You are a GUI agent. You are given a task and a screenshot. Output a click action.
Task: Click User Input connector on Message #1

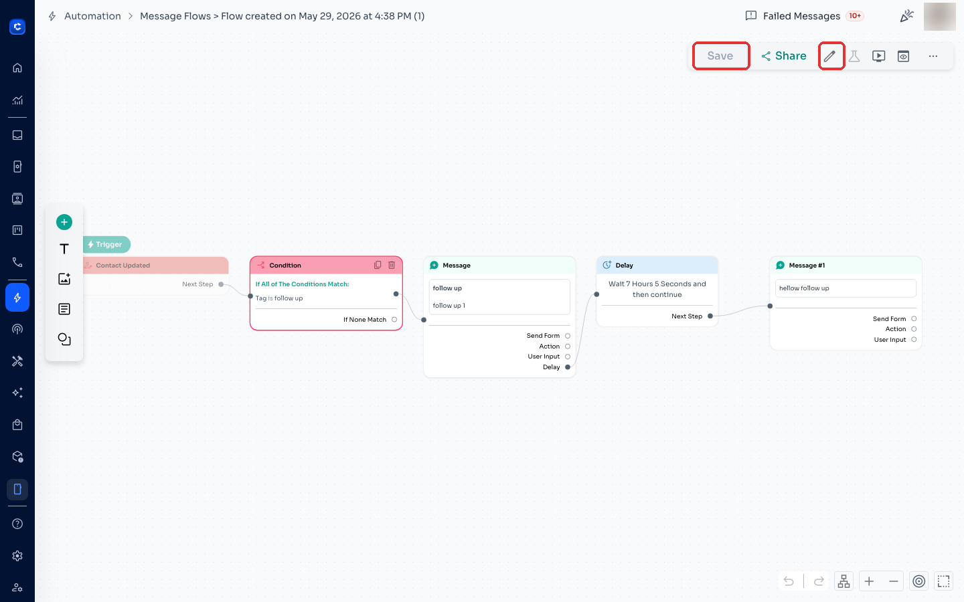tap(914, 340)
